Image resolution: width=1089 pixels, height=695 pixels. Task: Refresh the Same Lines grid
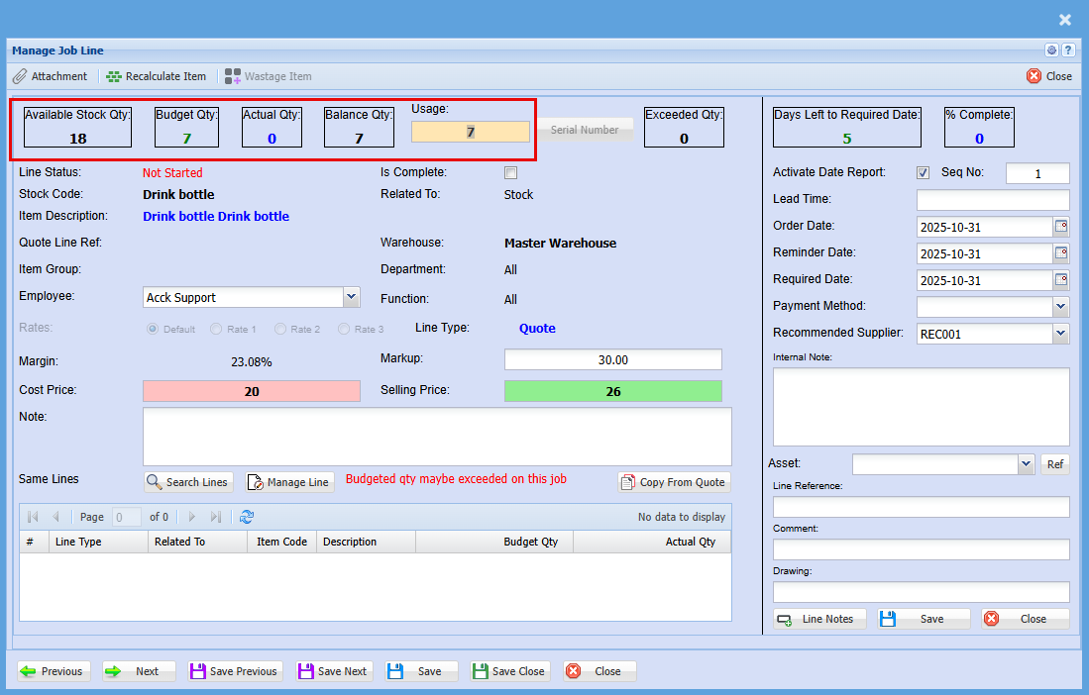click(247, 517)
